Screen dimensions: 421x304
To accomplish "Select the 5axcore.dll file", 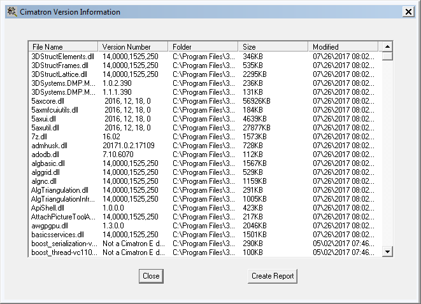I will [48, 101].
